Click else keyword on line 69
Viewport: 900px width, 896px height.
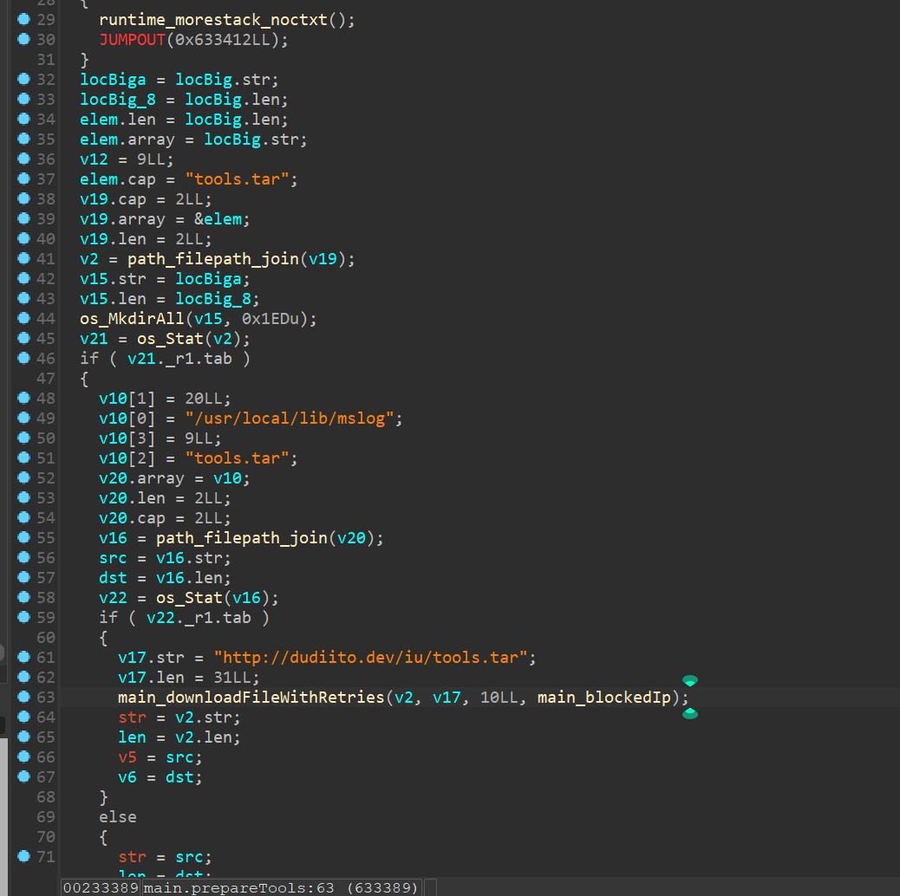[x=118, y=817]
